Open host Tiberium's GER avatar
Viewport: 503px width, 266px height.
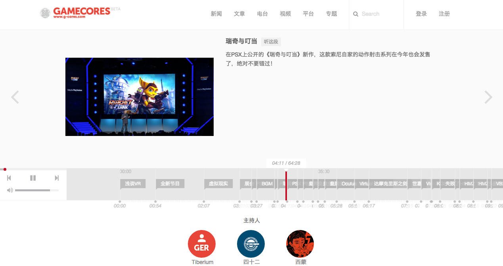click(202, 244)
